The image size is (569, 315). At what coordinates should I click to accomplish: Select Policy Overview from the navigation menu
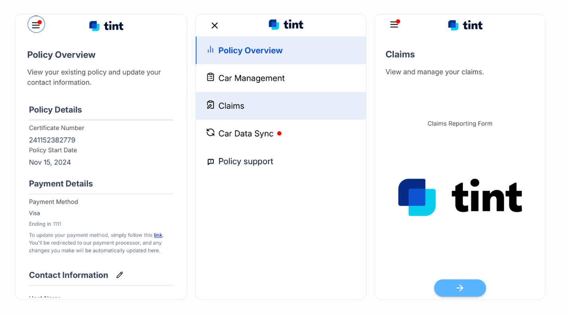(250, 50)
